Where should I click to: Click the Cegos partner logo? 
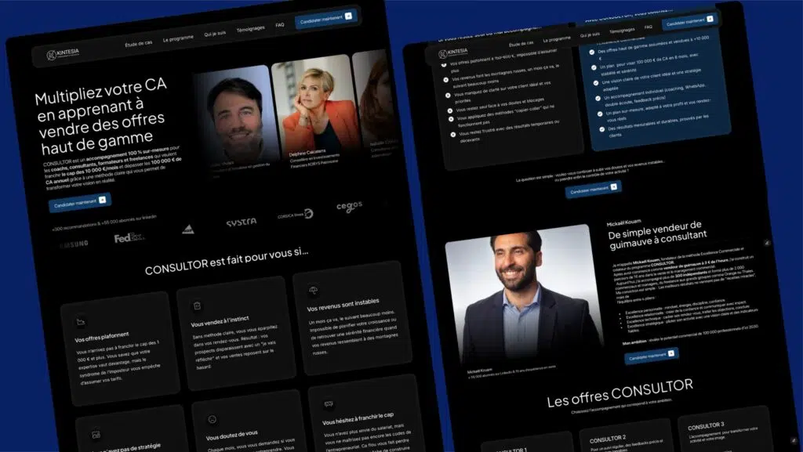349,206
